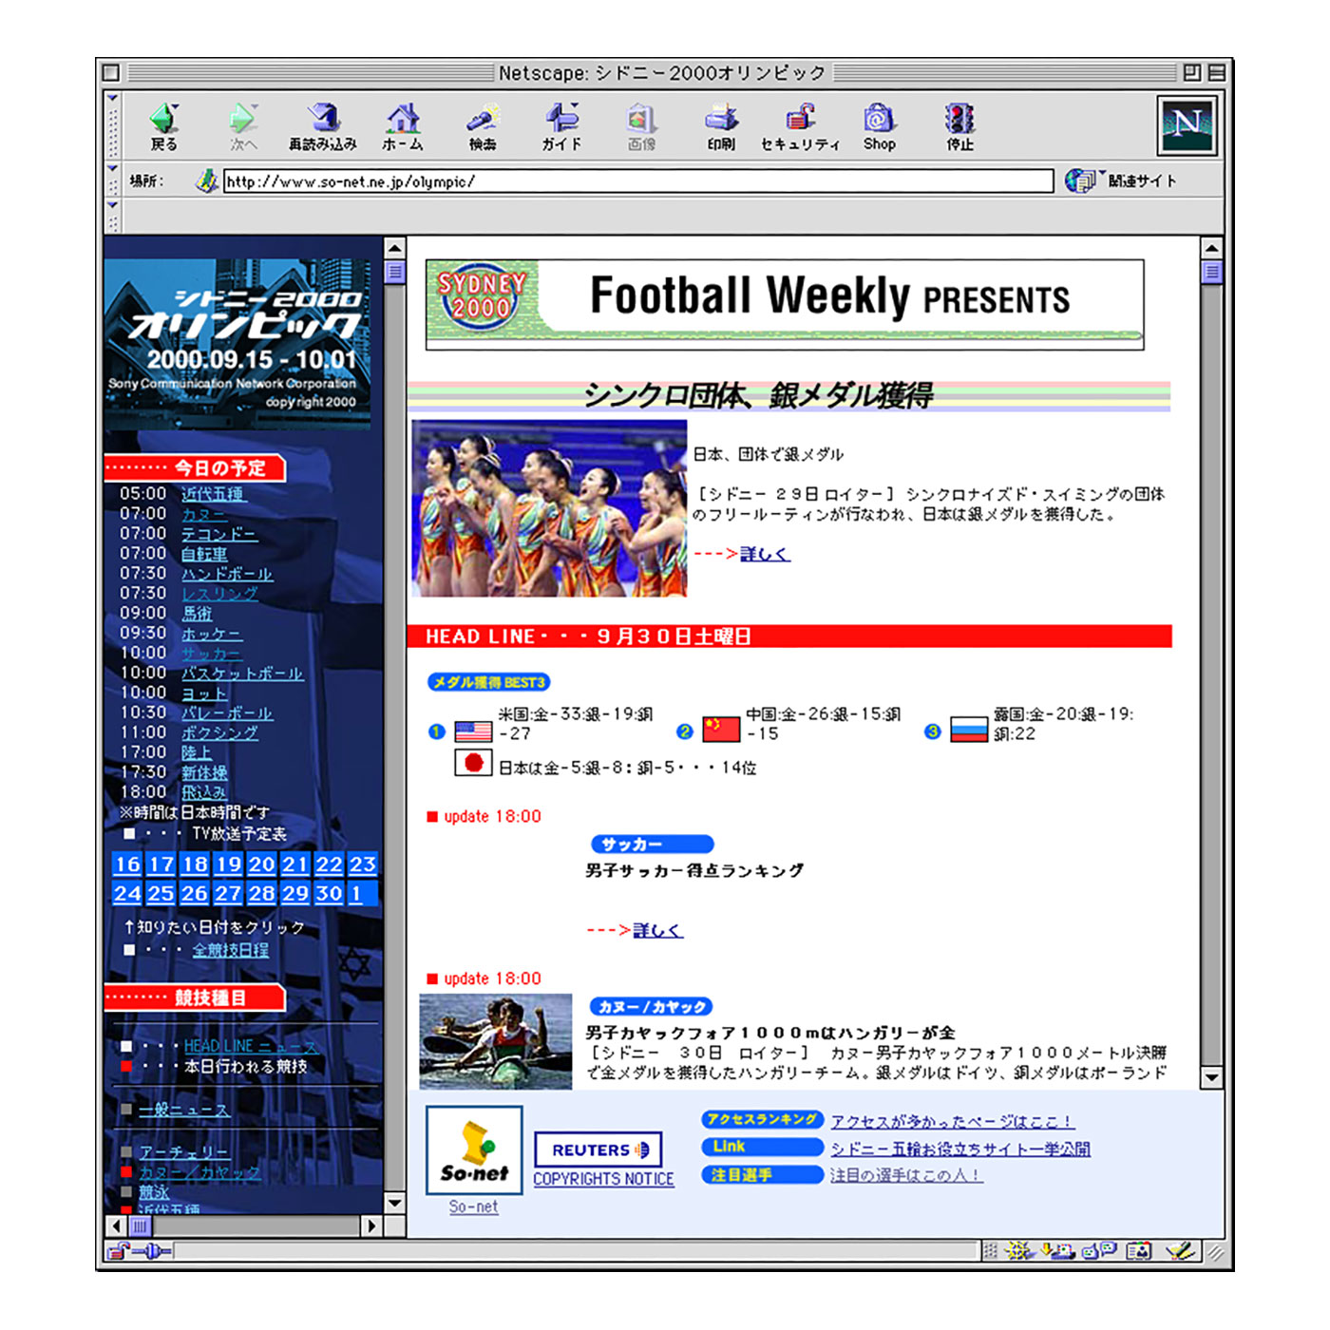Open the Security (セキュリティ) toolbar icon
1330x1330 pixels.
tap(800, 125)
